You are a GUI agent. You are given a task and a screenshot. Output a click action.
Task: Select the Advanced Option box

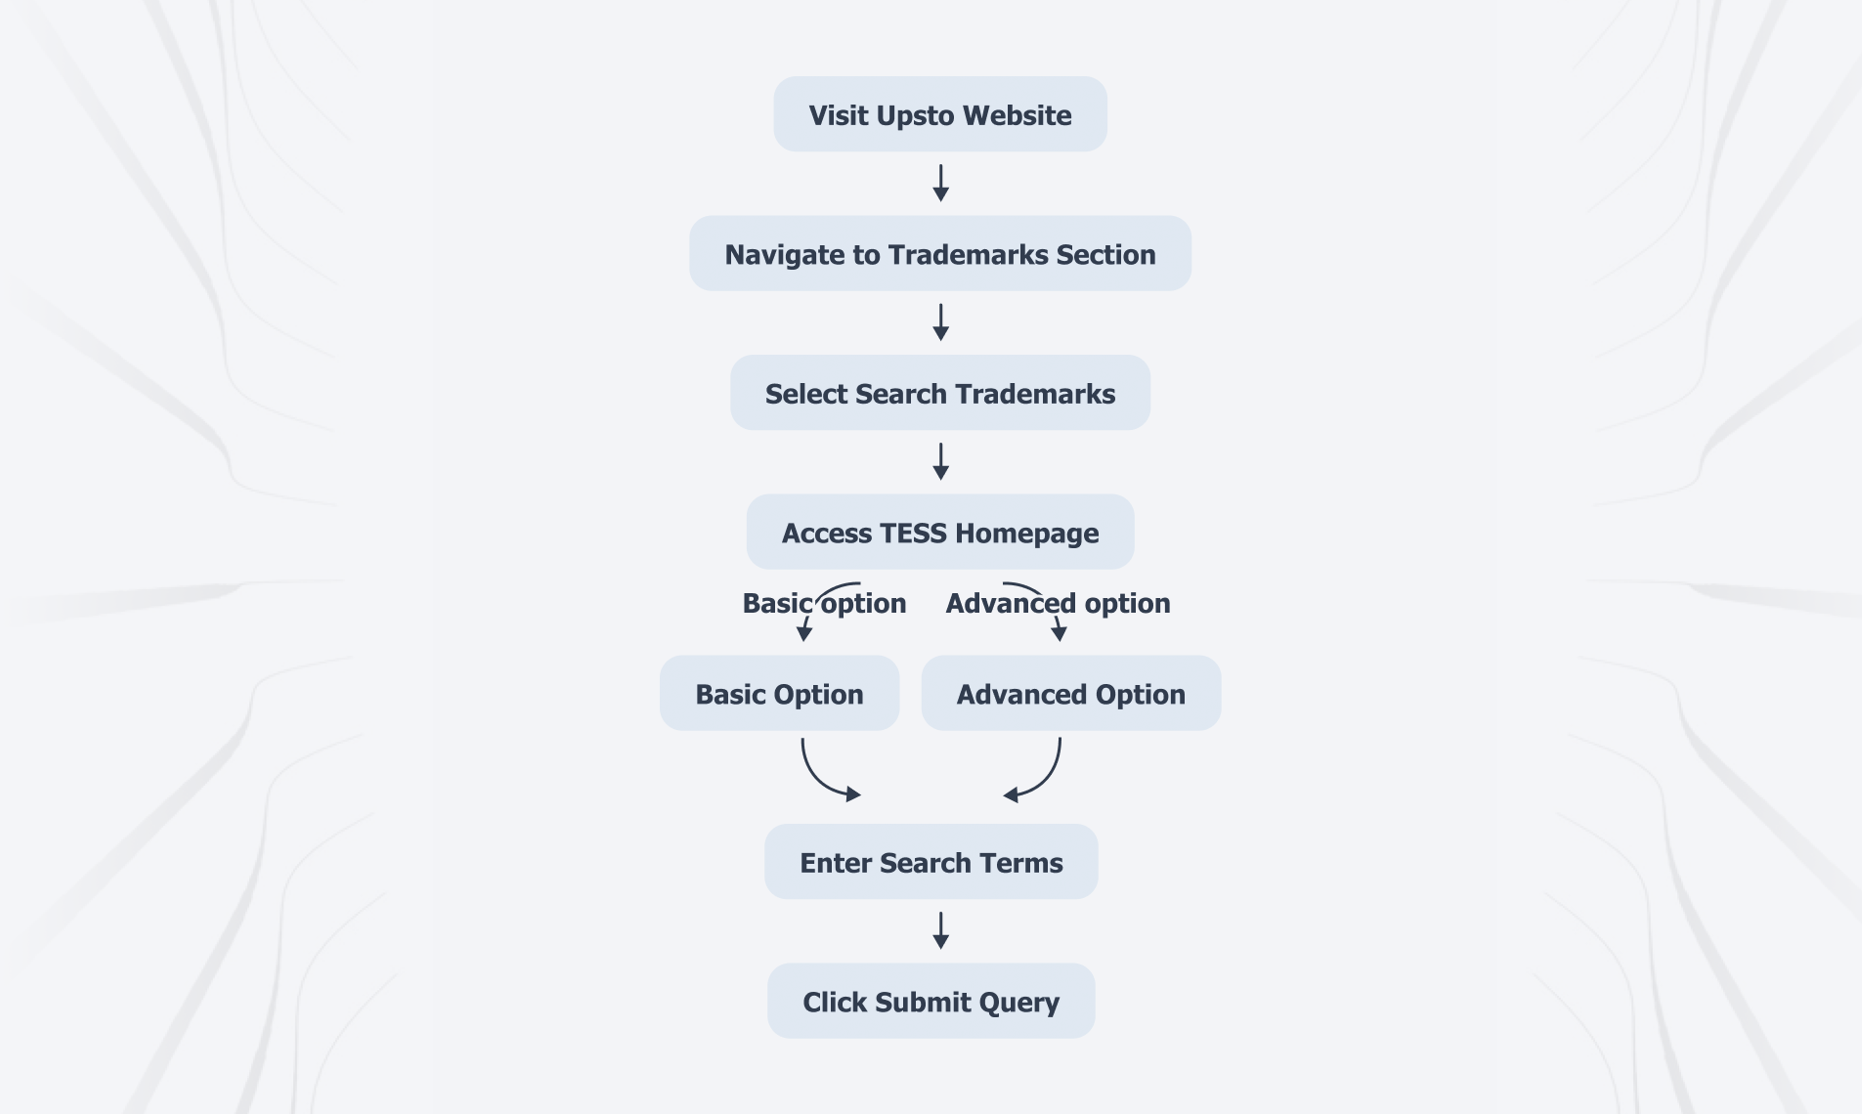(x=1070, y=694)
